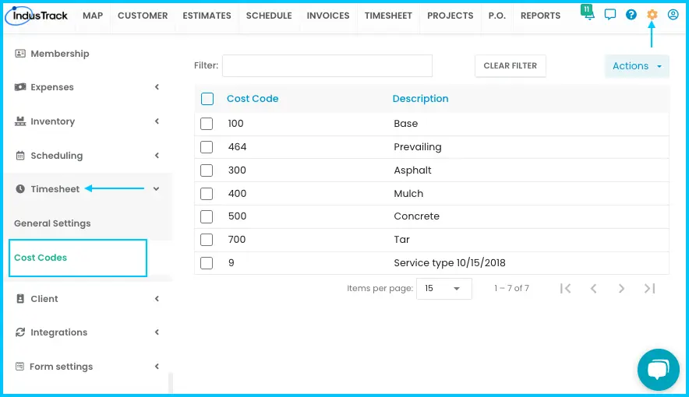Select Cost Codes in the sidebar
Screen dimensions: 689x397
pos(41,258)
